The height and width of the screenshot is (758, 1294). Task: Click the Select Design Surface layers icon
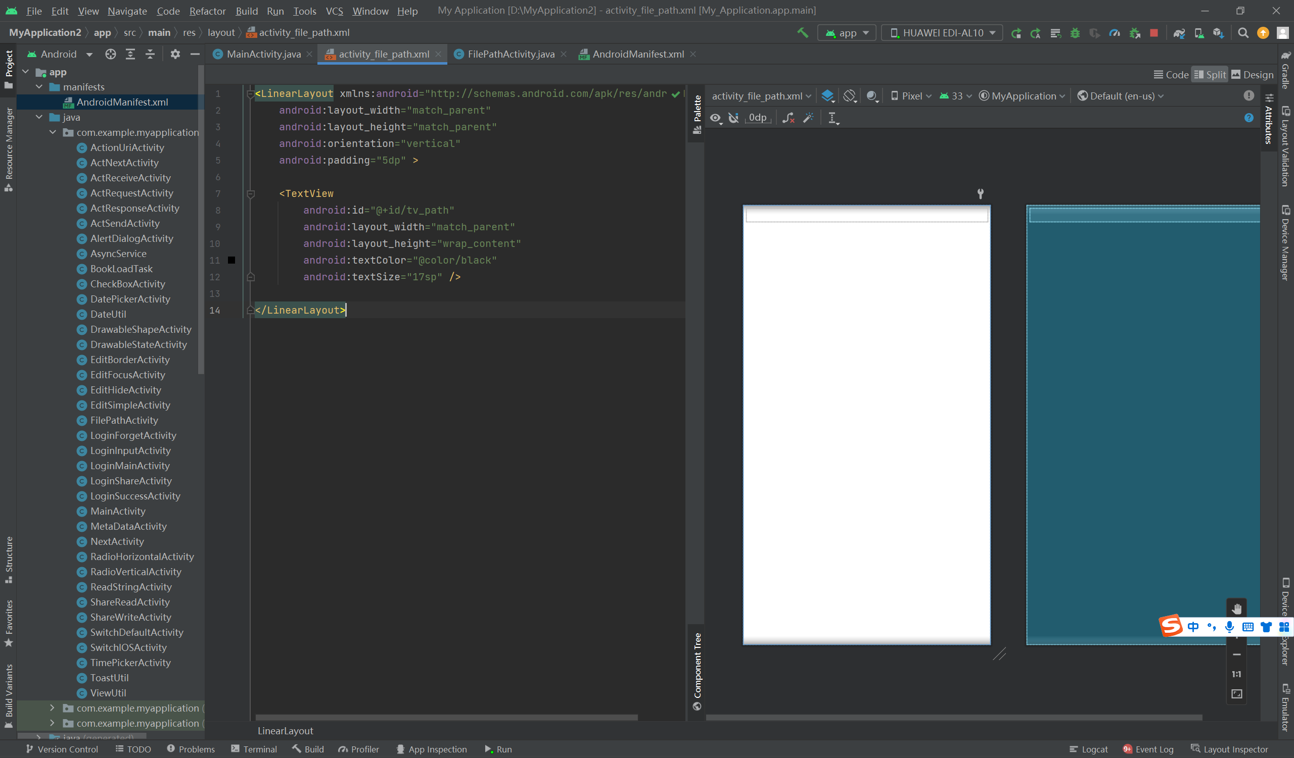[x=828, y=96]
